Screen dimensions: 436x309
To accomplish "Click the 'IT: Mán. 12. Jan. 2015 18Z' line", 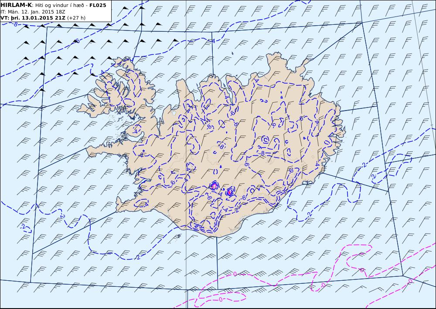I will (33, 12).
